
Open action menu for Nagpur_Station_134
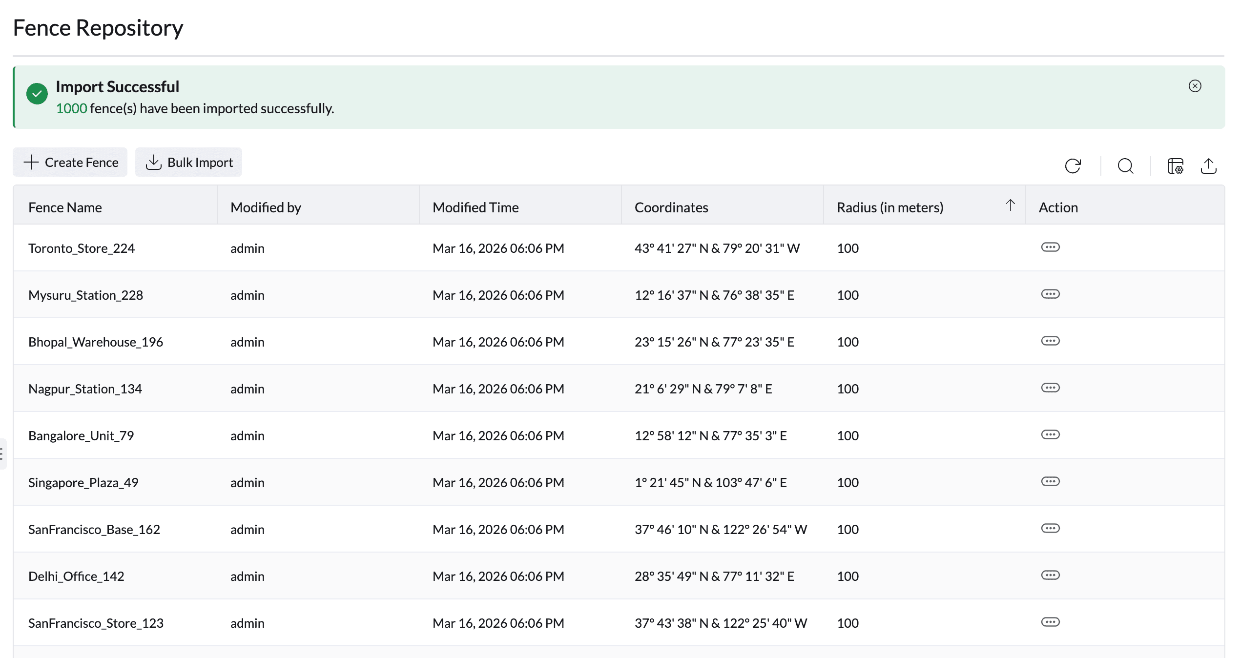(x=1050, y=388)
